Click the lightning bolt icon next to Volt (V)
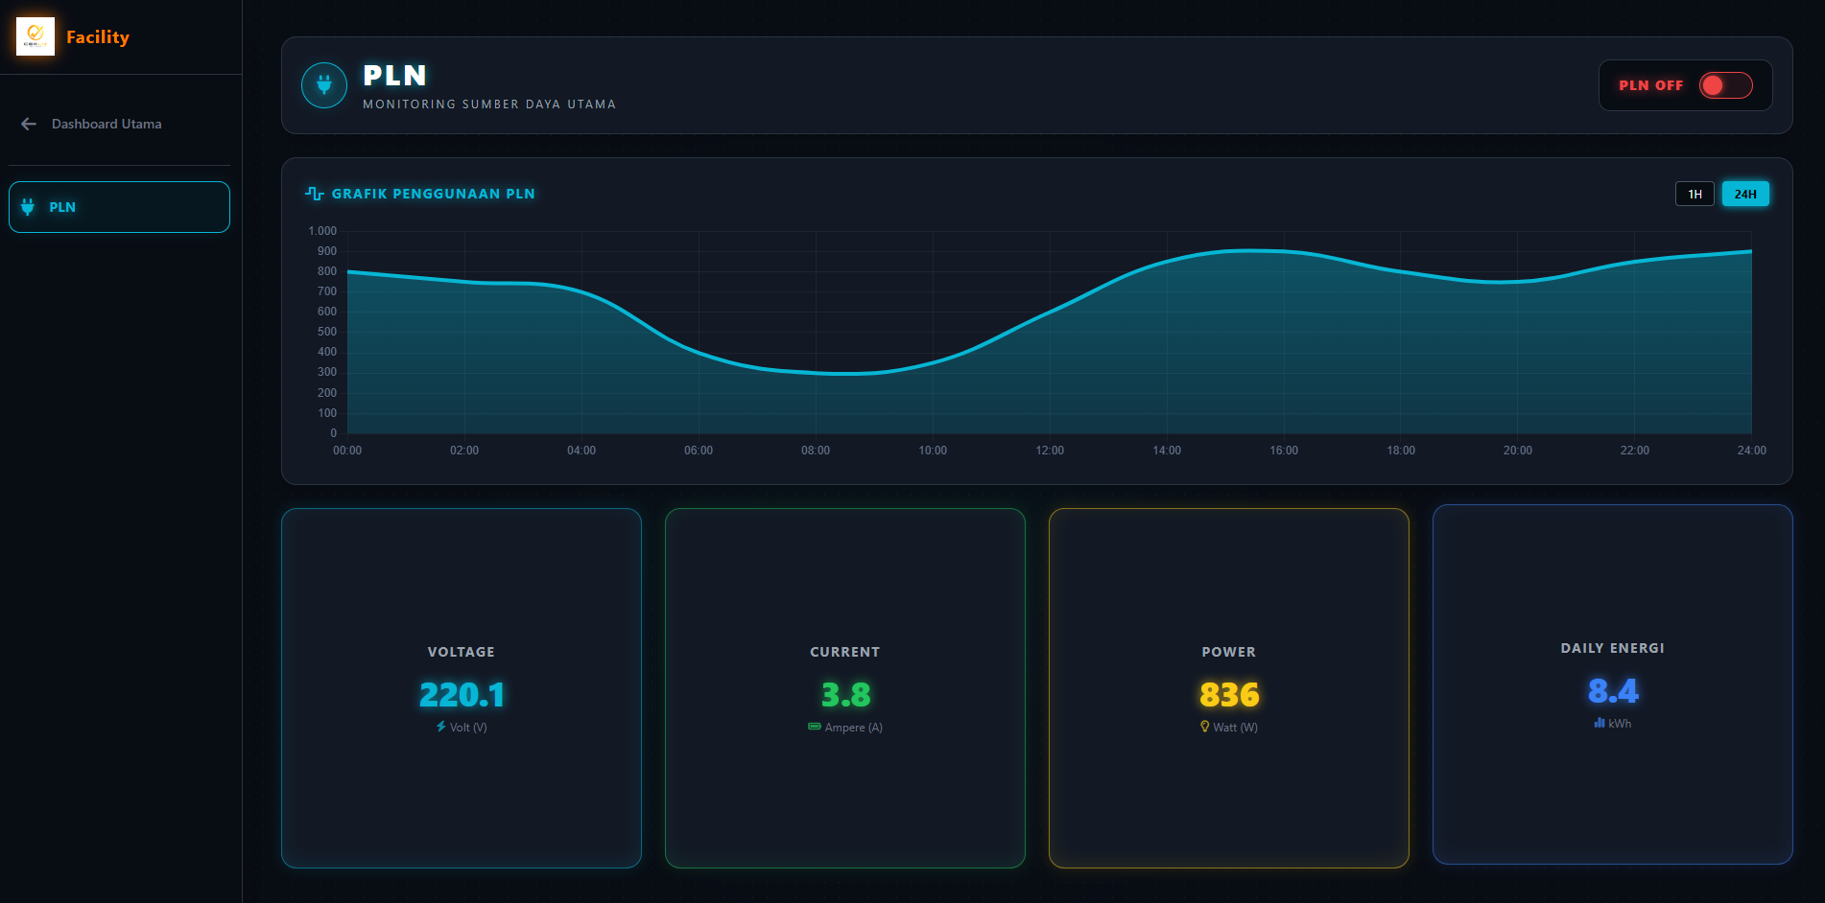This screenshot has width=1825, height=903. click(x=441, y=727)
